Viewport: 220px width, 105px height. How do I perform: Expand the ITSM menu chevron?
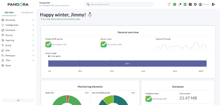(x=33, y=60)
